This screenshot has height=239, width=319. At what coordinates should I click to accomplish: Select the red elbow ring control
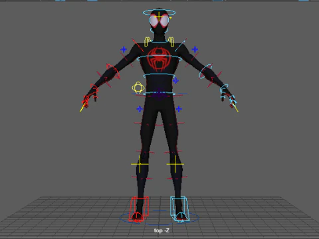113,71
